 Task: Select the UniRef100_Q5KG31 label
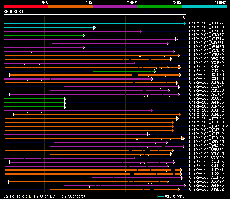coord(206,83)
